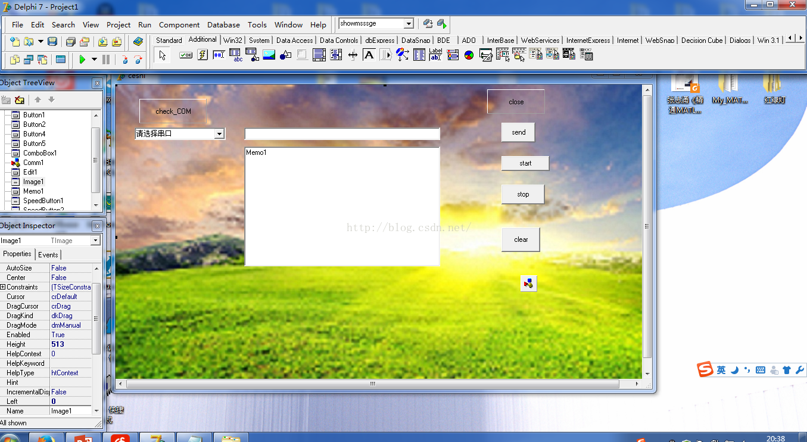Pick the CustomizeDlg component icon
This screenshot has height=442, width=807.
(585, 55)
